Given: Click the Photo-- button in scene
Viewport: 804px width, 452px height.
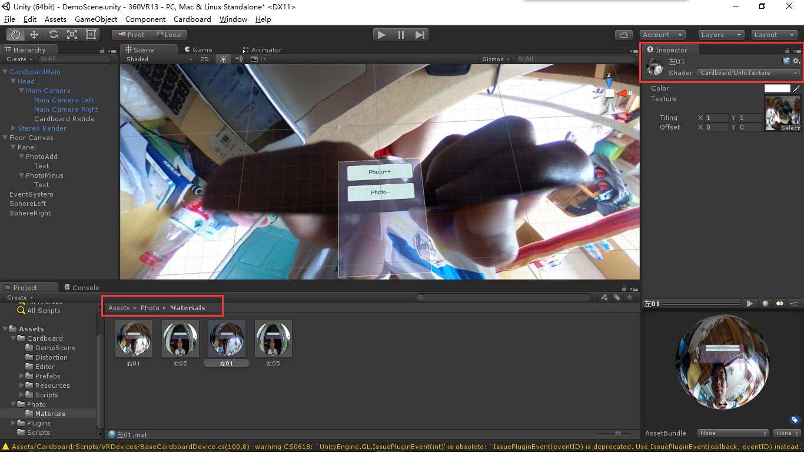Looking at the screenshot, I should (x=381, y=192).
